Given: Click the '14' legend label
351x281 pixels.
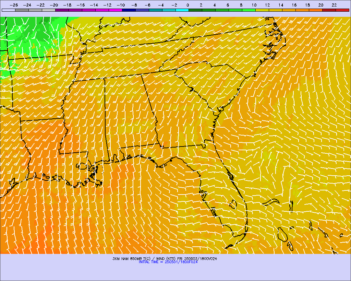Looking at the screenshot, I should pyautogui.click(x=281, y=5).
